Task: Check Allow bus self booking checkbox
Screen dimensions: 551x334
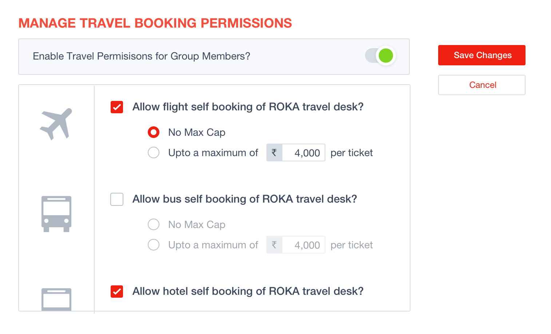Action: pos(117,199)
